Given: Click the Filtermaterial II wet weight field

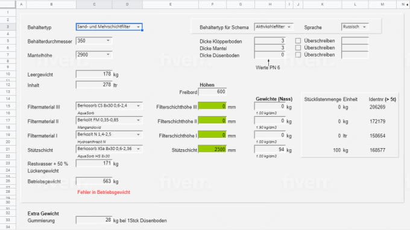Looking at the screenshot, I should (x=270, y=121).
